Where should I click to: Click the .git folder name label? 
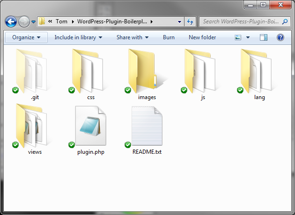(x=35, y=97)
